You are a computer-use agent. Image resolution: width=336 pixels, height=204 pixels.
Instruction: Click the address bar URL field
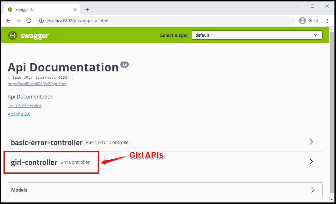165,21
